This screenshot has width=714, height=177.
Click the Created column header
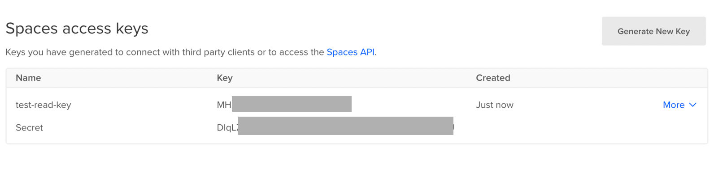[493, 78]
